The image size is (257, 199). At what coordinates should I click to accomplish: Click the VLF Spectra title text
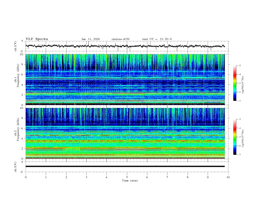(x=37, y=39)
